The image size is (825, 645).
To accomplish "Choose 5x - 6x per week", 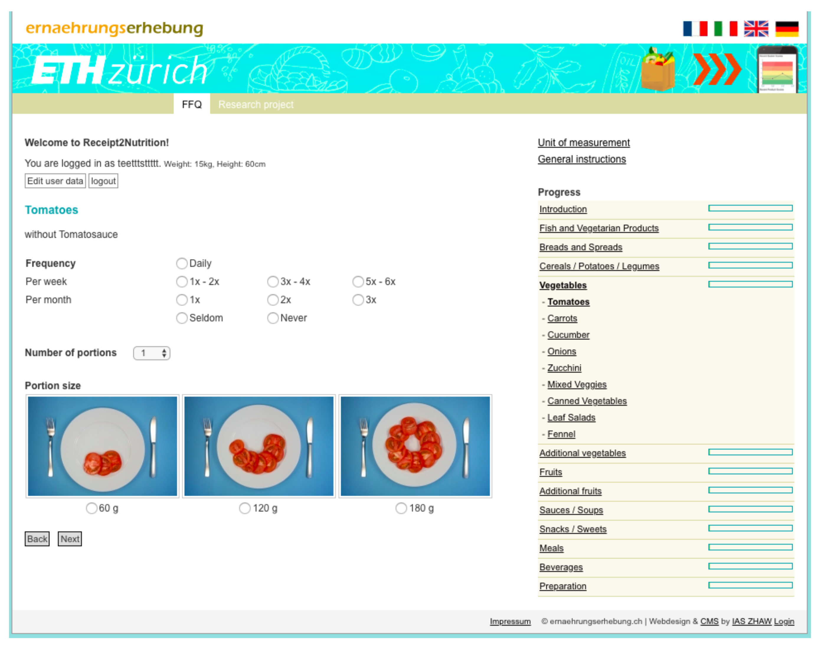I will pyautogui.click(x=358, y=281).
